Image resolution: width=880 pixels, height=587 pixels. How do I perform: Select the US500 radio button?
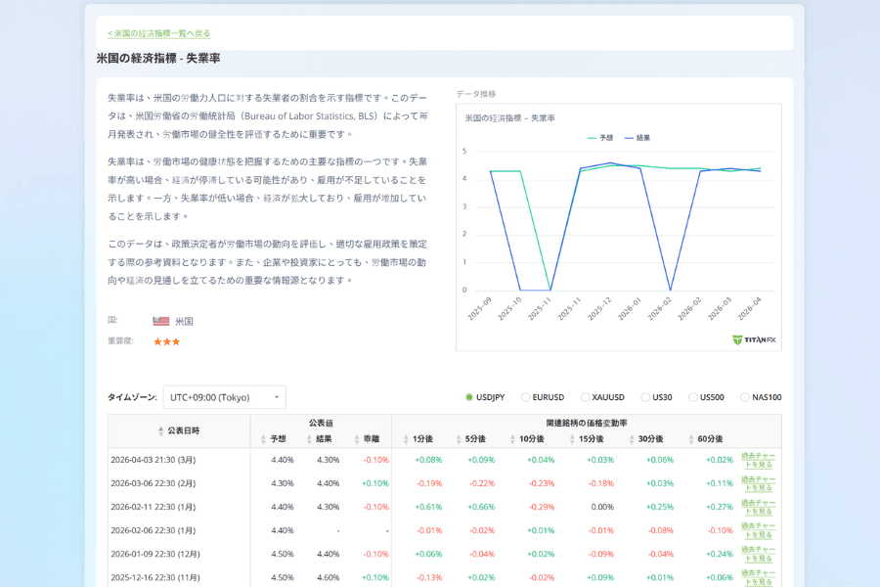coord(693,397)
